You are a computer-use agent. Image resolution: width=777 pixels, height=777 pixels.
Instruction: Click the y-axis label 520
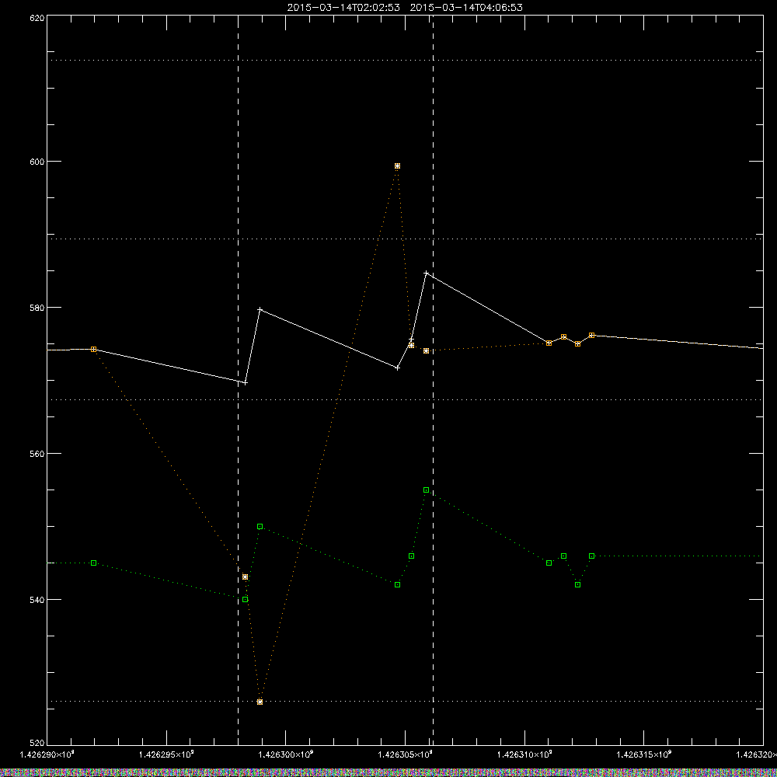point(37,743)
